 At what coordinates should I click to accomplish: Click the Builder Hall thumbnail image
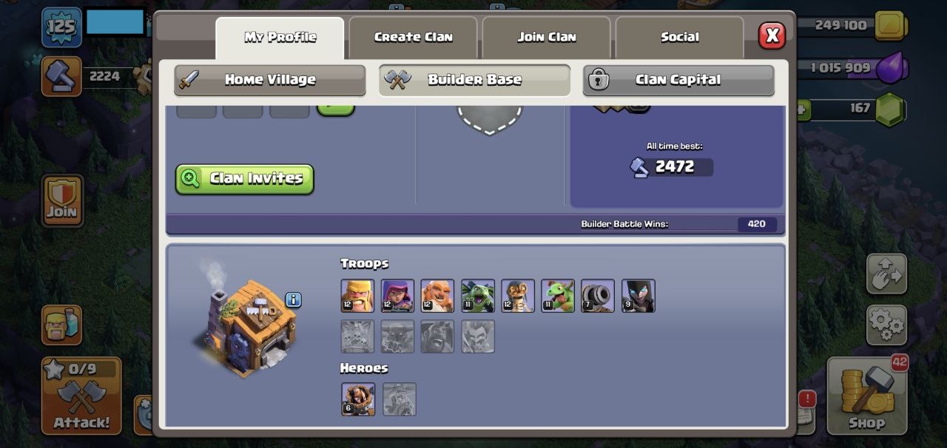pos(246,322)
